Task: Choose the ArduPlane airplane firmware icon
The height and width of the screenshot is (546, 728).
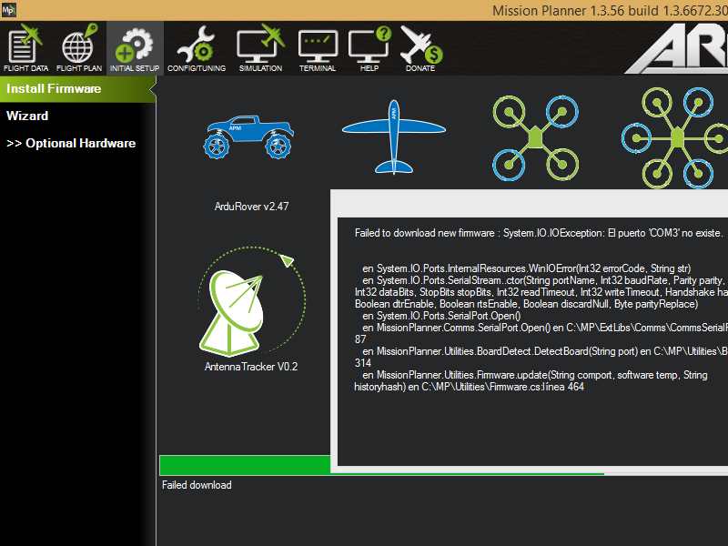Action: click(x=394, y=136)
